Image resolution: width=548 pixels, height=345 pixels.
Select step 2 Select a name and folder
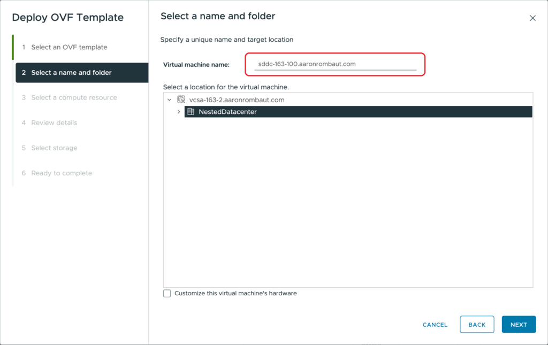(x=71, y=73)
